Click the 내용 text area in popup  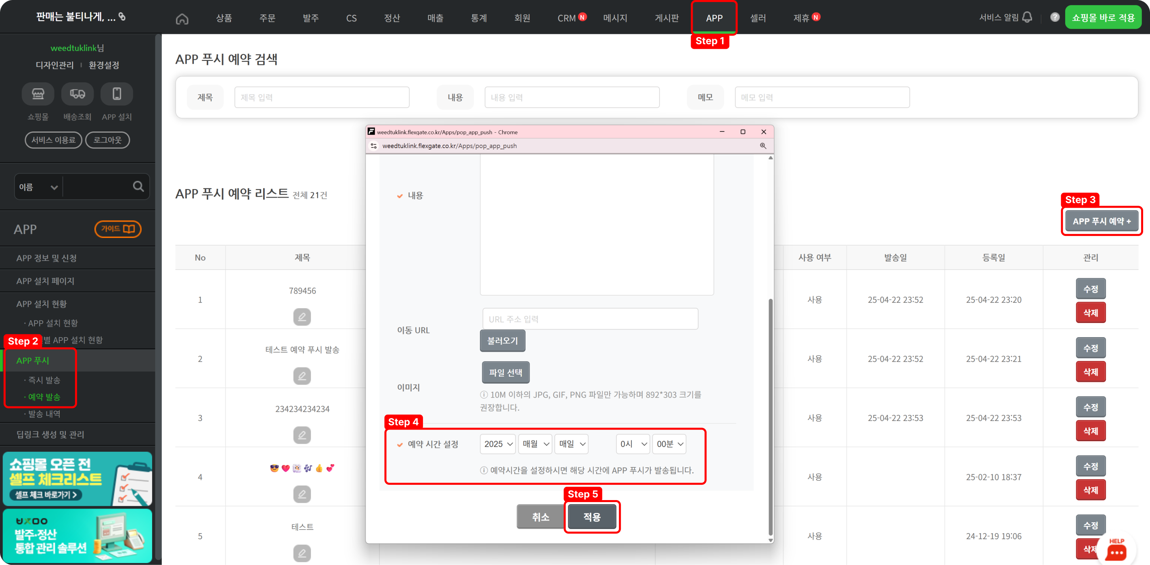[597, 225]
